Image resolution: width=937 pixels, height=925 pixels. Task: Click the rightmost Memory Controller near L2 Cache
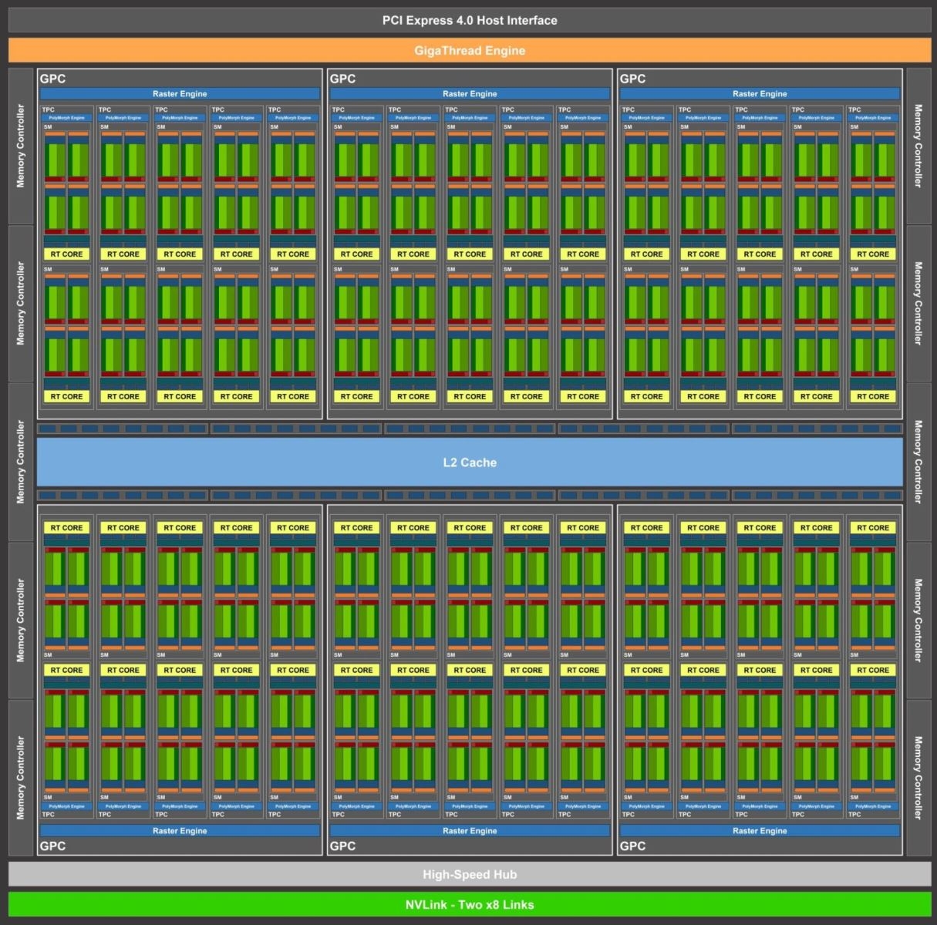click(x=917, y=462)
